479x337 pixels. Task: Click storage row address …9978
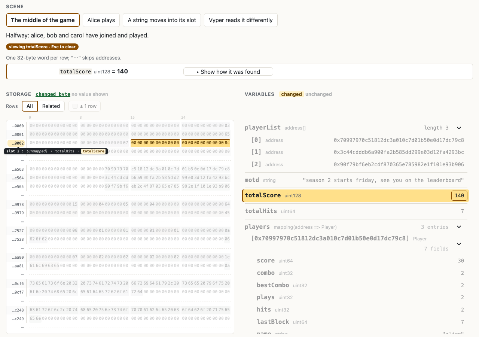pyautogui.click(x=18, y=204)
